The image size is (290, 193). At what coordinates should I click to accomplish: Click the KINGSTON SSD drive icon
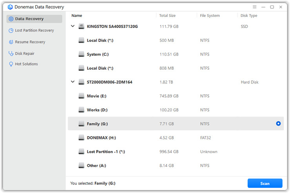pos(81,27)
